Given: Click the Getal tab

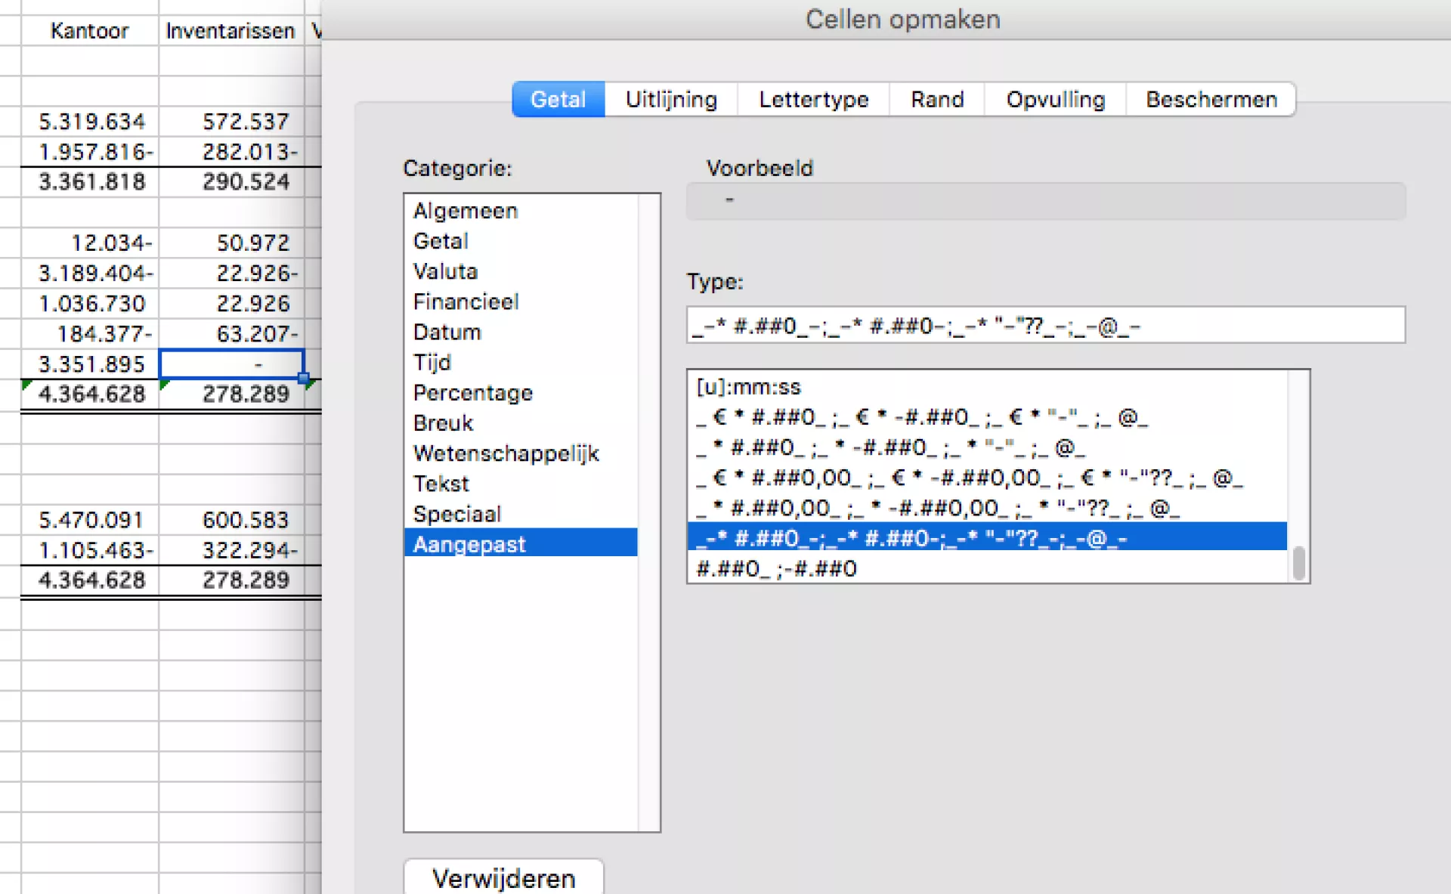Looking at the screenshot, I should 558,100.
